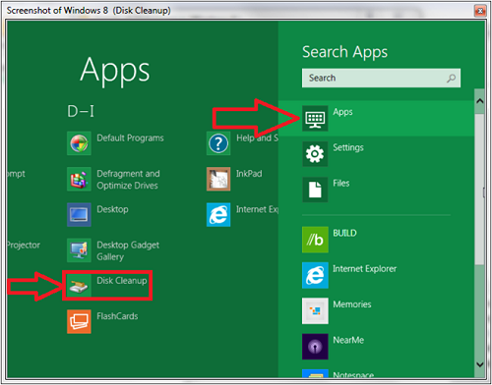Open the FlashCards app icon
The image size is (492, 385).
(x=79, y=322)
